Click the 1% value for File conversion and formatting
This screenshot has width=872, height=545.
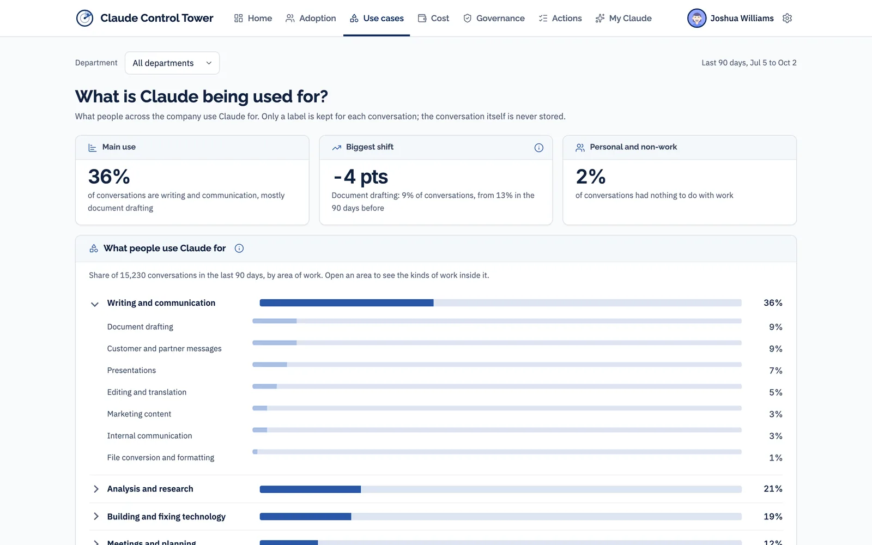click(x=776, y=458)
